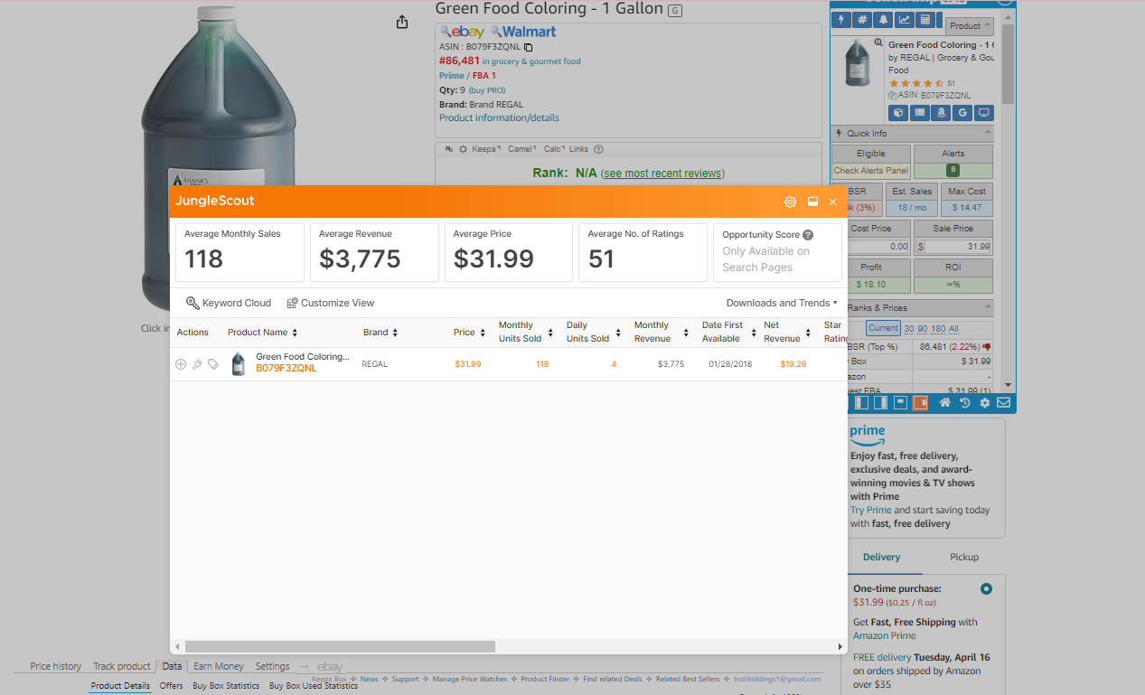Image resolution: width=1145 pixels, height=695 pixels.
Task: Click the Amazon logo icon button
Action: tap(941, 113)
